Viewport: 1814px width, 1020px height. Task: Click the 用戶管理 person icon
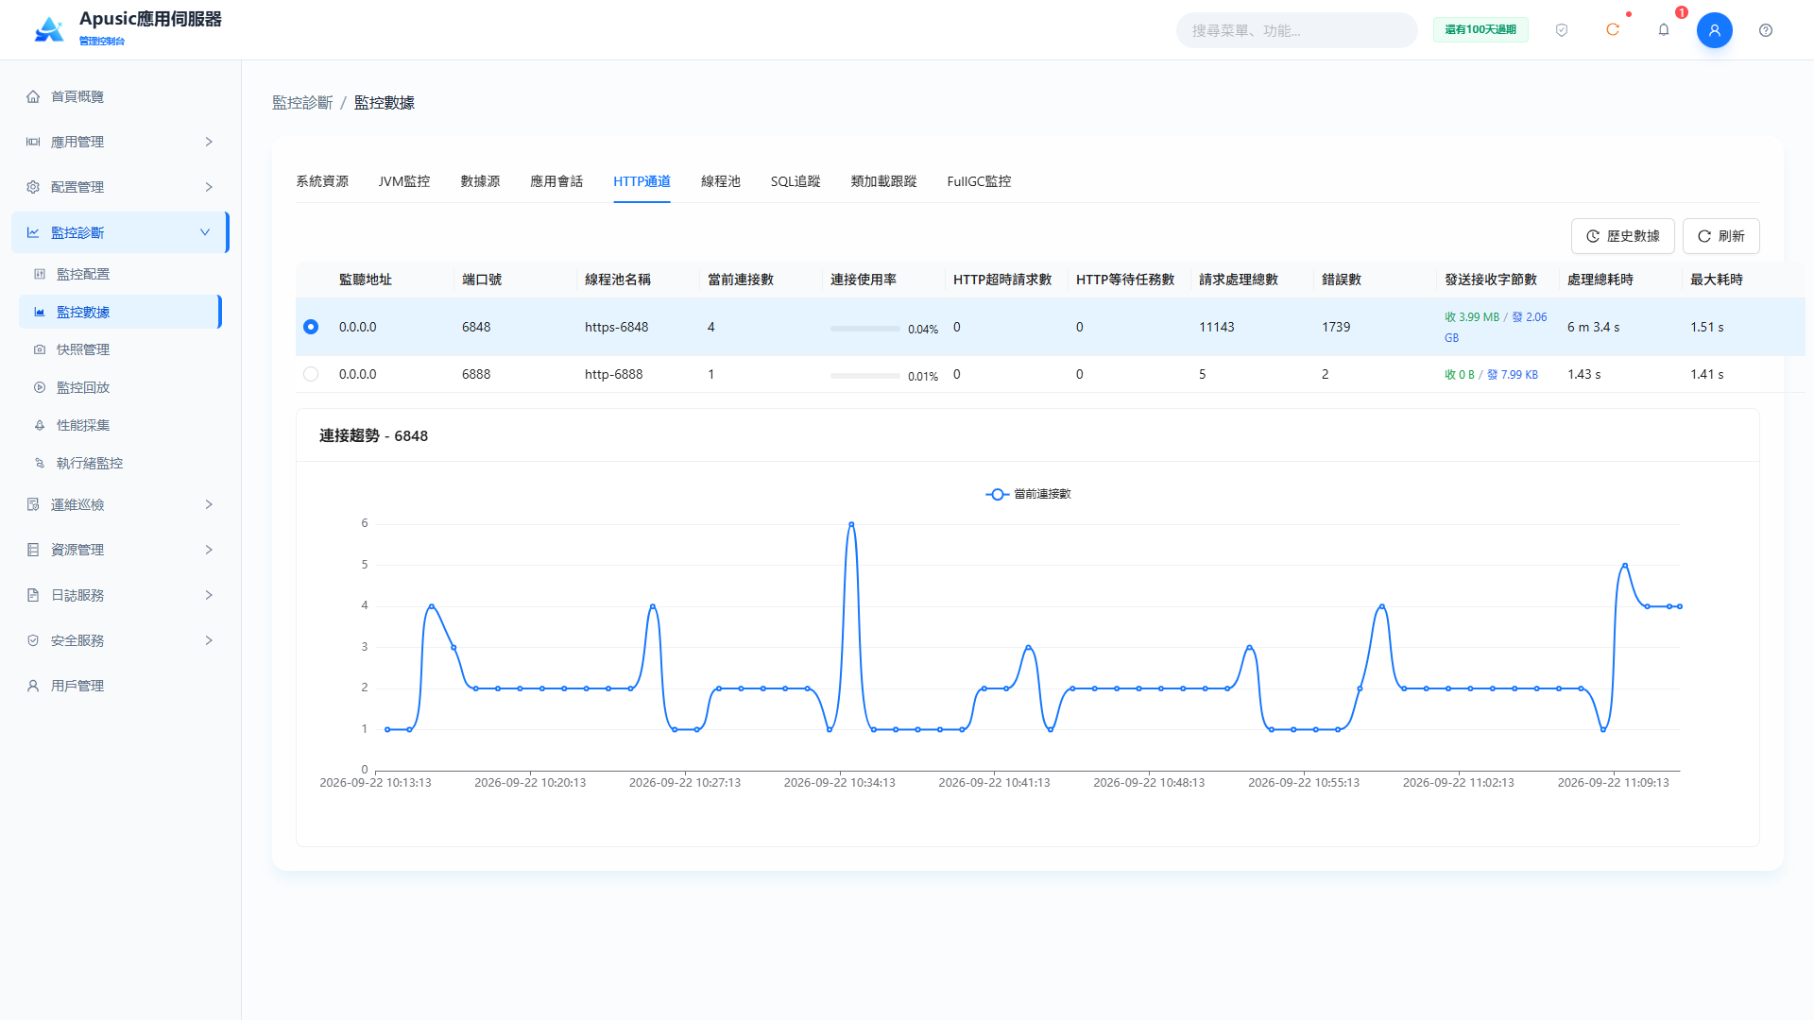pyautogui.click(x=33, y=686)
